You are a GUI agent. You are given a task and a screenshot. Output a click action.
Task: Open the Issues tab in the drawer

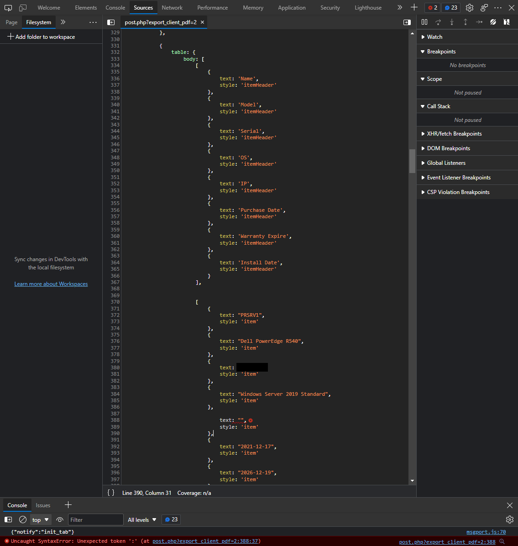click(43, 505)
